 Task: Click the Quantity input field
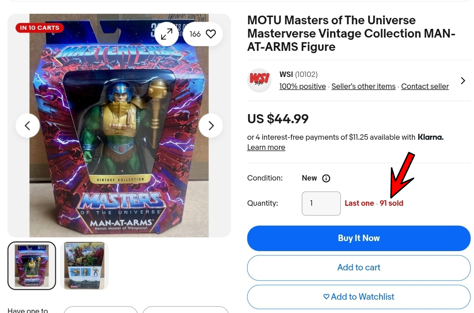point(321,203)
